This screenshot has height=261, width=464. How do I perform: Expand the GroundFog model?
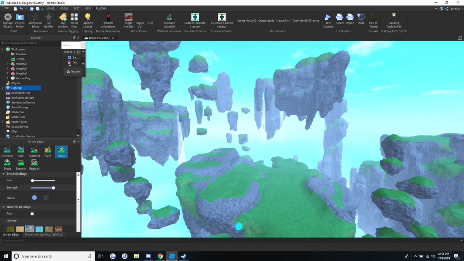(x=7, y=78)
